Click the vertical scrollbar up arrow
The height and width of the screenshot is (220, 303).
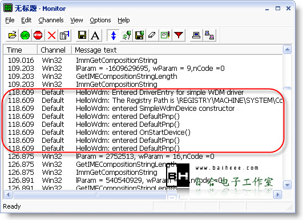(x=287, y=50)
